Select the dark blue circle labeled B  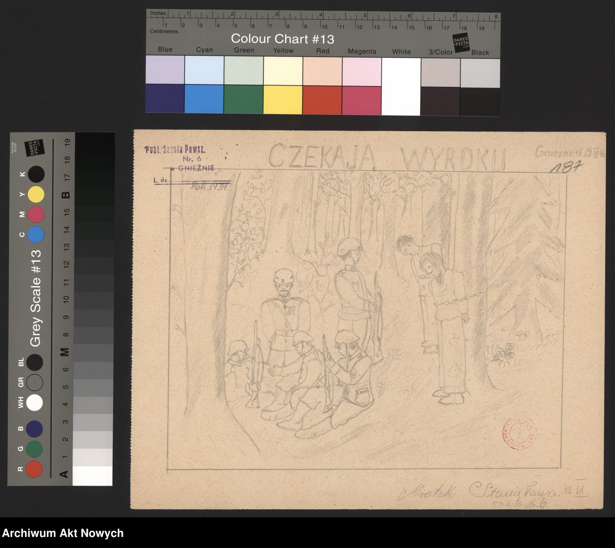coord(34,429)
